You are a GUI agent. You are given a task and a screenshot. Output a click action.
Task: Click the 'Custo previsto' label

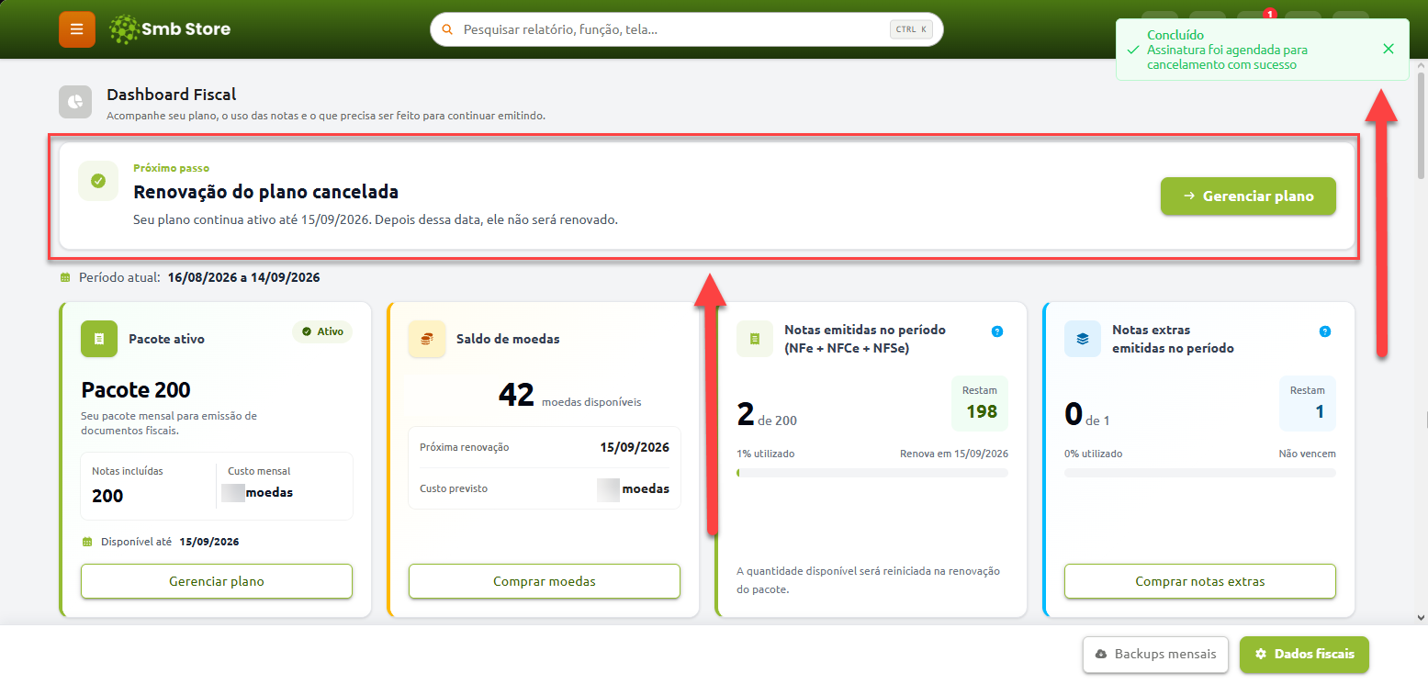[454, 488]
